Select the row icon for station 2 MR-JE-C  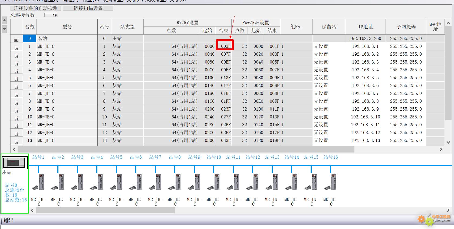pyautogui.click(x=16, y=55)
